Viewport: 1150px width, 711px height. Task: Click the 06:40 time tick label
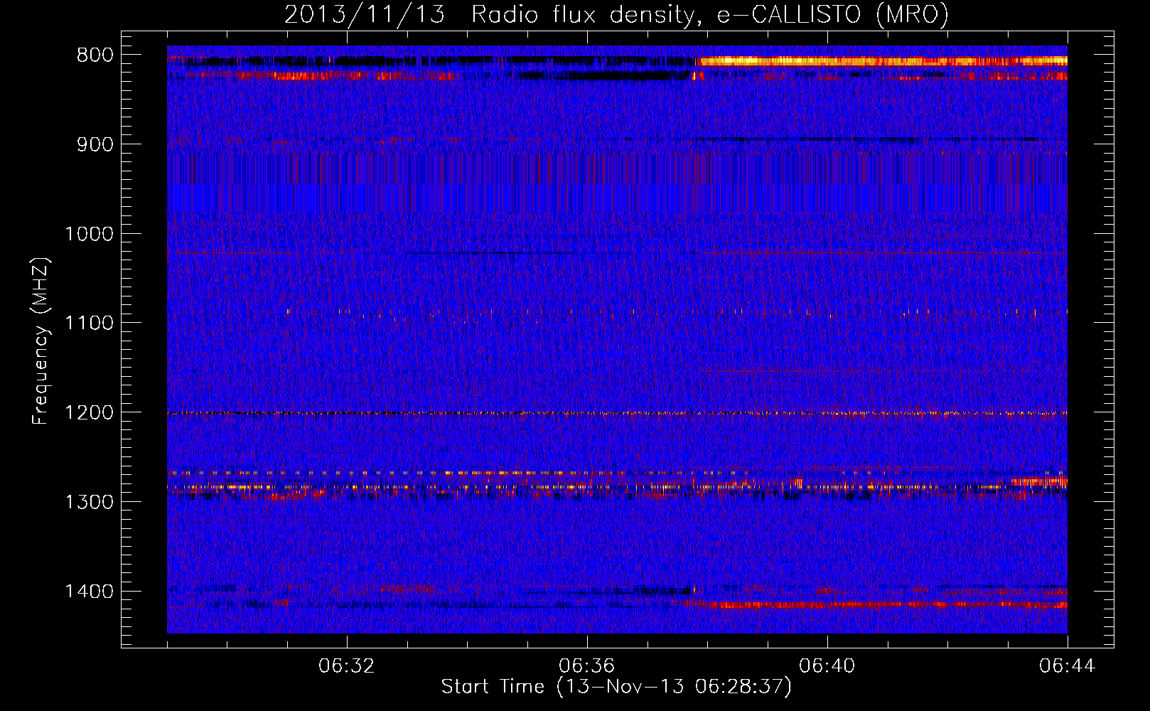827,666
